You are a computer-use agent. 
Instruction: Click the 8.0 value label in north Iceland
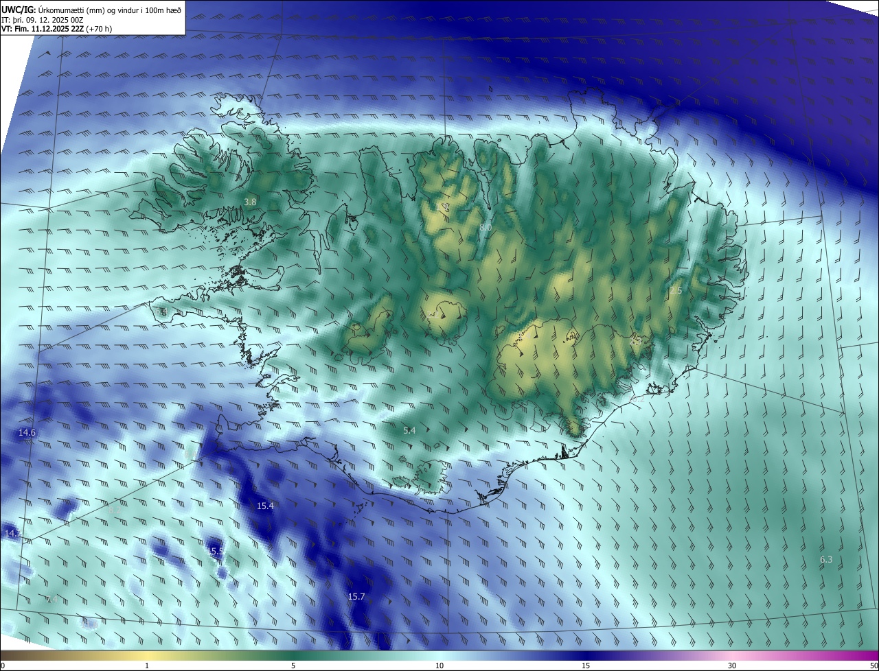click(x=486, y=227)
